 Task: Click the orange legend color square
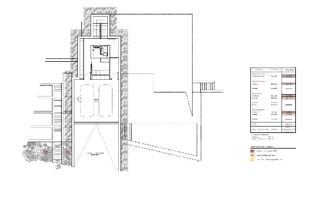click(x=253, y=155)
